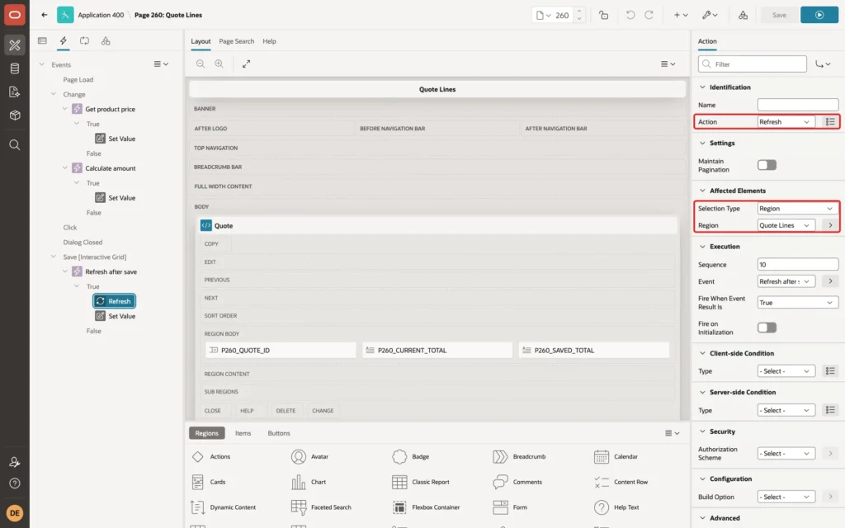Open the Help tab

tap(269, 41)
